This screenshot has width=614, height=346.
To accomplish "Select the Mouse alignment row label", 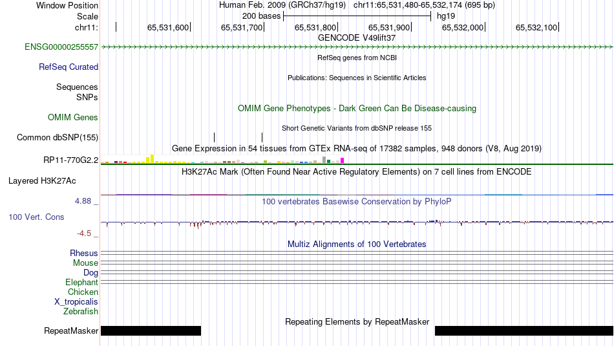I will [85, 263].
